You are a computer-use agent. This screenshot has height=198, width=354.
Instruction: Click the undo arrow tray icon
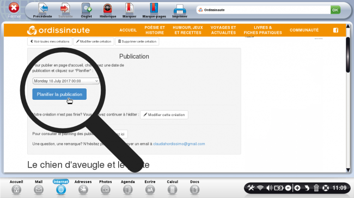pyautogui.click(x=307, y=188)
